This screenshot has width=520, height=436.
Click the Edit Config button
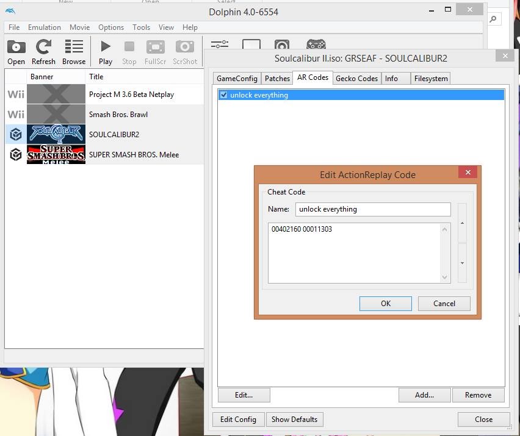[x=238, y=420]
